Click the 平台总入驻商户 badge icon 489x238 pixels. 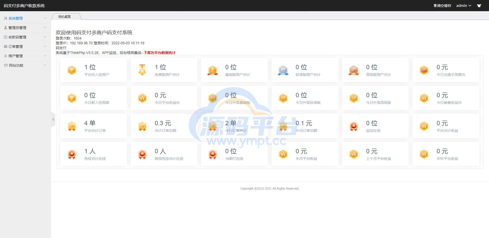tap(72, 70)
